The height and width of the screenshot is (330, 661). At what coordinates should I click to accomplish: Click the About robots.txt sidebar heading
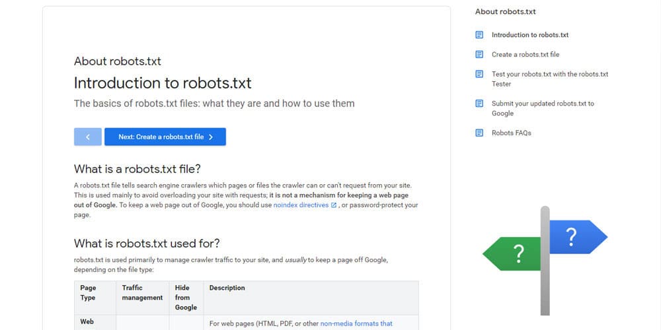point(506,12)
